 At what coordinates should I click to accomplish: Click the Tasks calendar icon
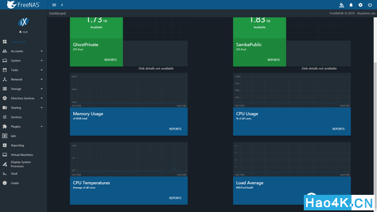click(x=4, y=70)
